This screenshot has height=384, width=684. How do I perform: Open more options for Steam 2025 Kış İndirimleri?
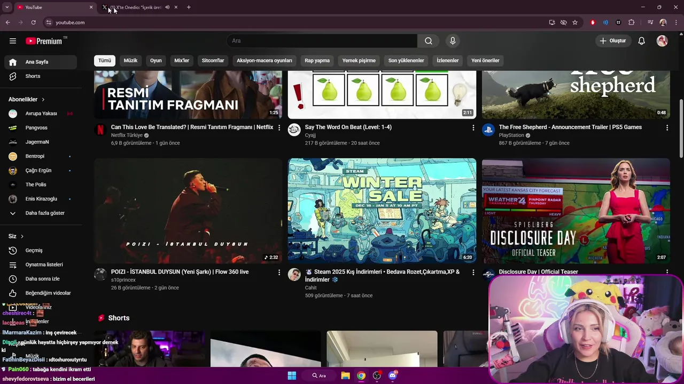(x=473, y=272)
